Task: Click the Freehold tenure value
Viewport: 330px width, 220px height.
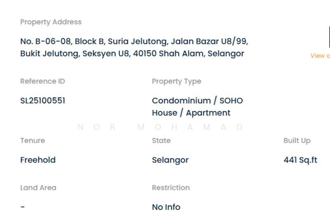Action: click(38, 160)
